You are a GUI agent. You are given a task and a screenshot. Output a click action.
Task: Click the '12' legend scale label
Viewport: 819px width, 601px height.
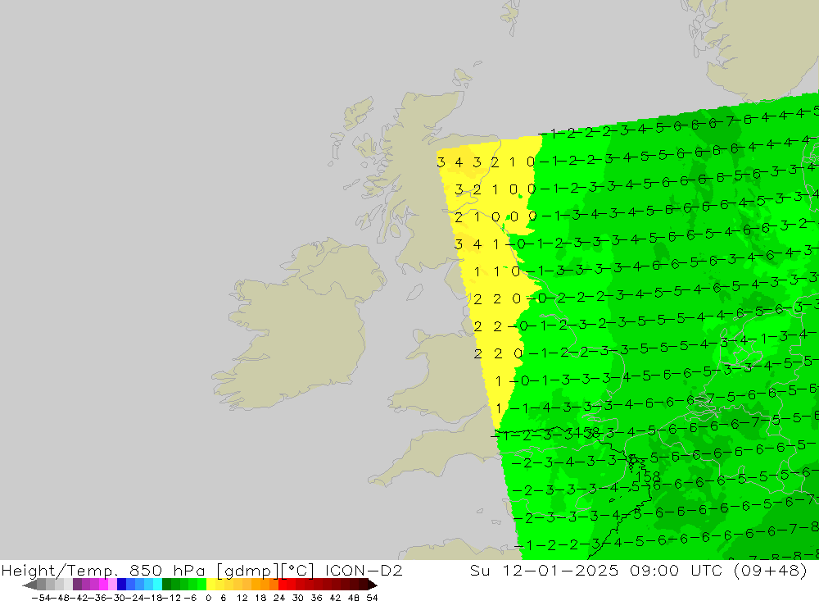242,598
